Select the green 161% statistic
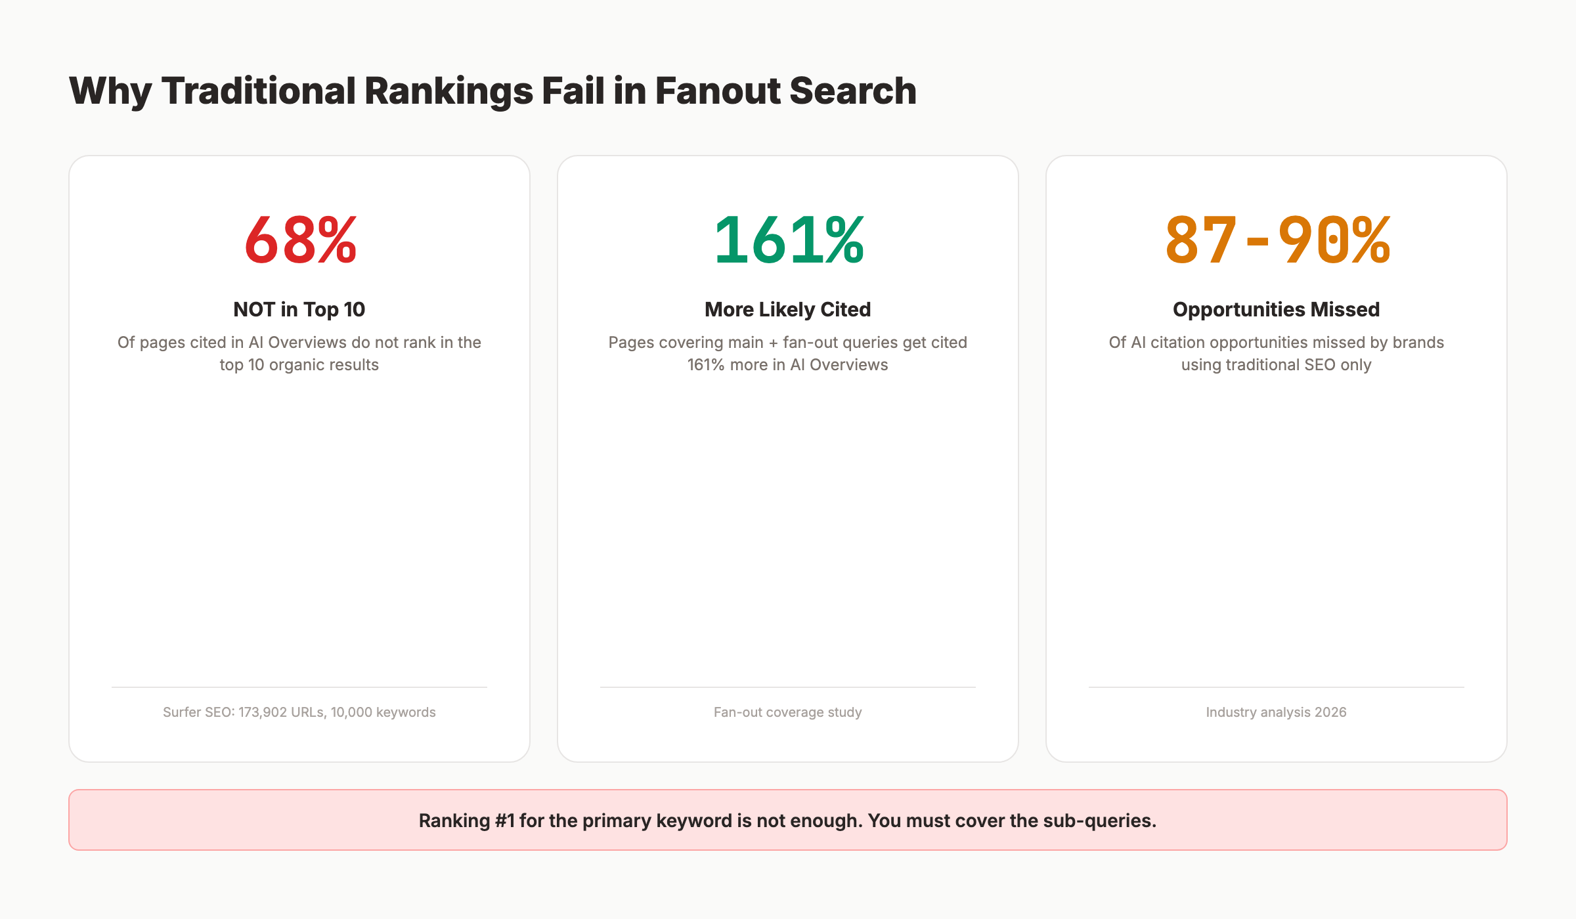Screen dimensions: 1576x919 (x=788, y=240)
